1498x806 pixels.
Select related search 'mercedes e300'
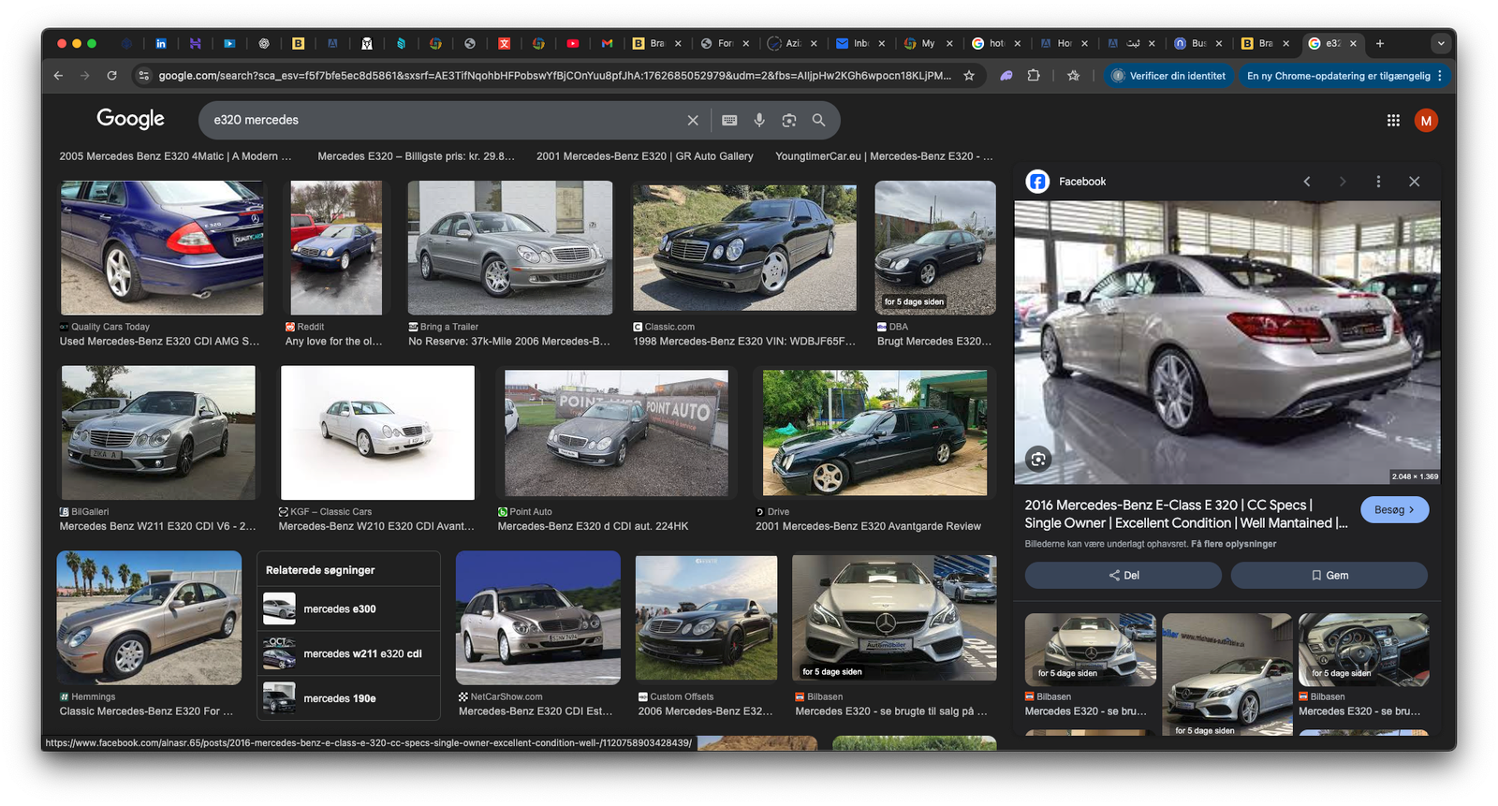[x=348, y=609]
